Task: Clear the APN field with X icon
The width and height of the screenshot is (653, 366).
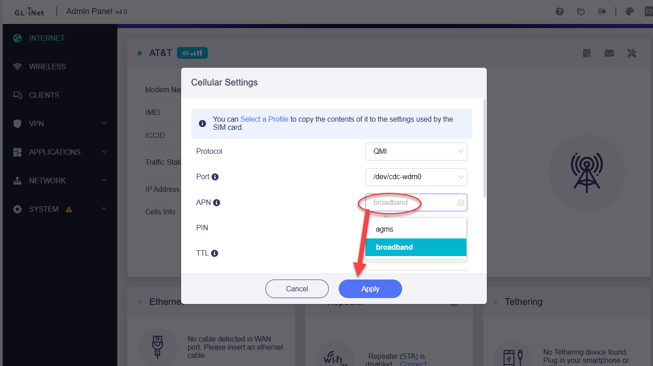Action: 461,203
